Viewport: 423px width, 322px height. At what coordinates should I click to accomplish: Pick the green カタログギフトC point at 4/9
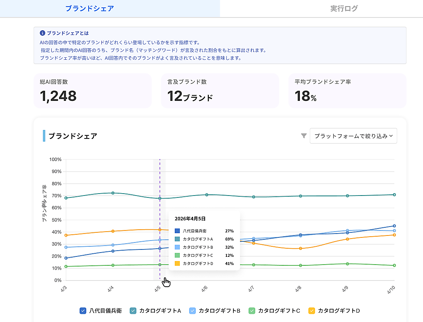(x=347, y=264)
